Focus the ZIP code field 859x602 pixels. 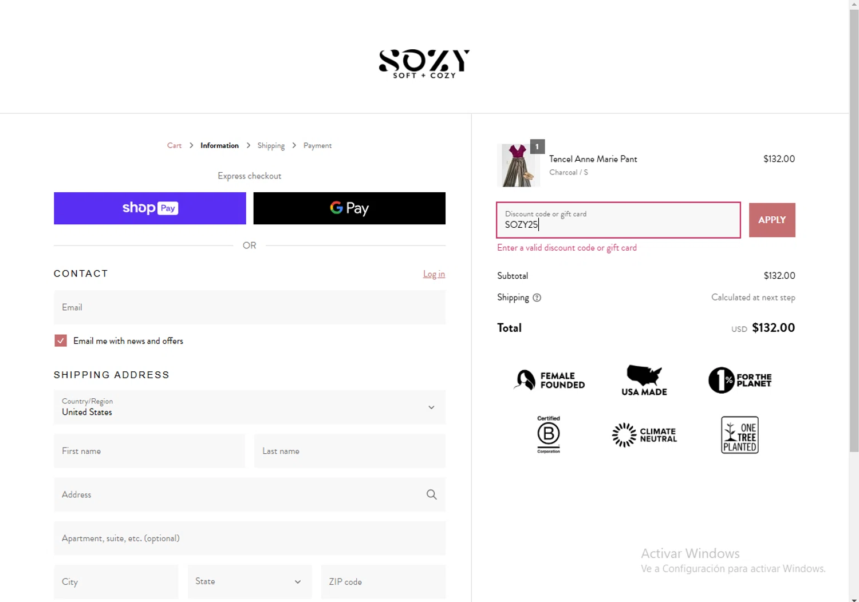click(x=384, y=581)
